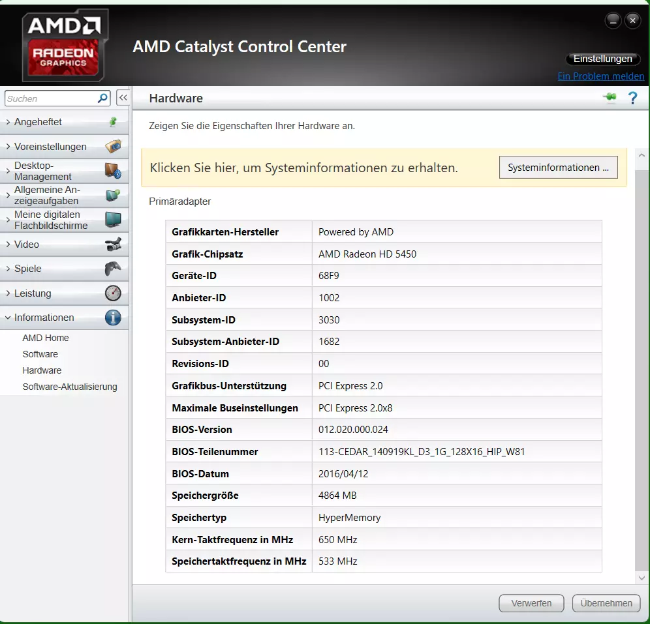The width and height of the screenshot is (650, 624).
Task: Click the Grafikbus-Unterstützung row label
Action: pos(229,386)
